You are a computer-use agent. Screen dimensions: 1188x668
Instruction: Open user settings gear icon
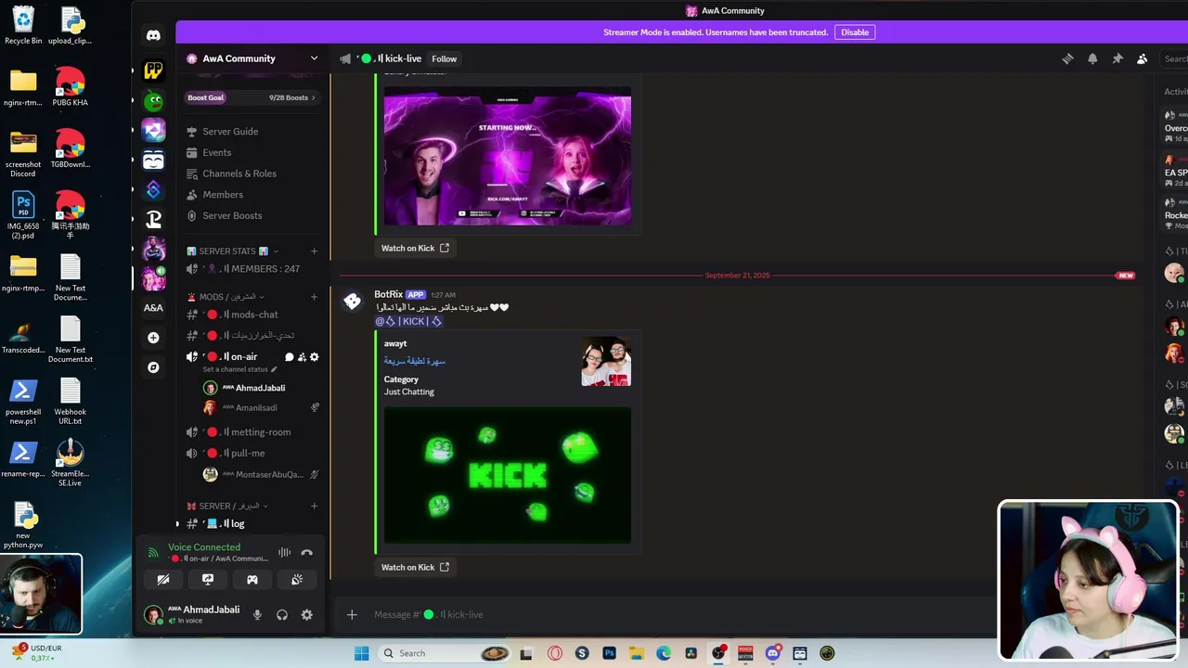[x=307, y=615]
